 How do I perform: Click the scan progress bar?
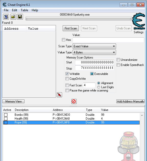pos(79,19)
